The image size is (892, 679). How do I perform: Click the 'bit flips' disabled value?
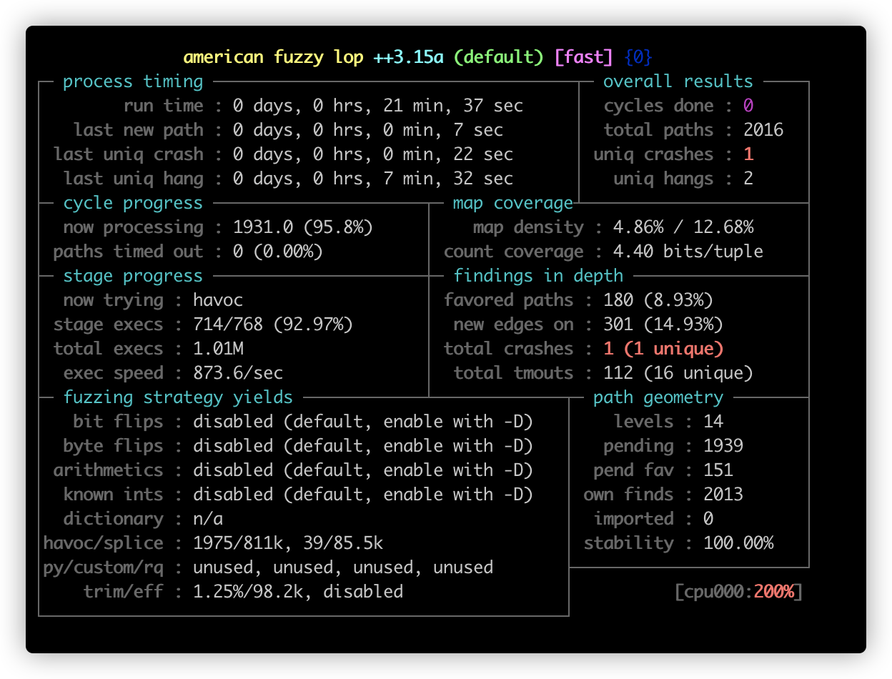[x=363, y=422]
